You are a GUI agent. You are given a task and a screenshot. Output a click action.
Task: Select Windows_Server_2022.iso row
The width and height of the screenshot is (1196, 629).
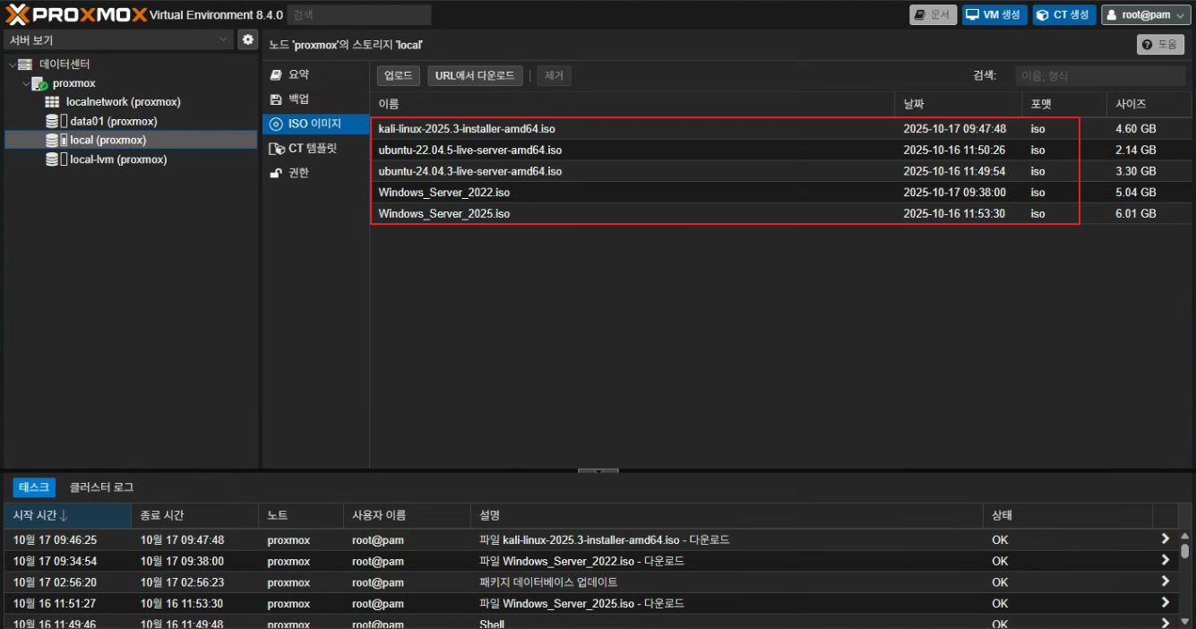(x=781, y=193)
